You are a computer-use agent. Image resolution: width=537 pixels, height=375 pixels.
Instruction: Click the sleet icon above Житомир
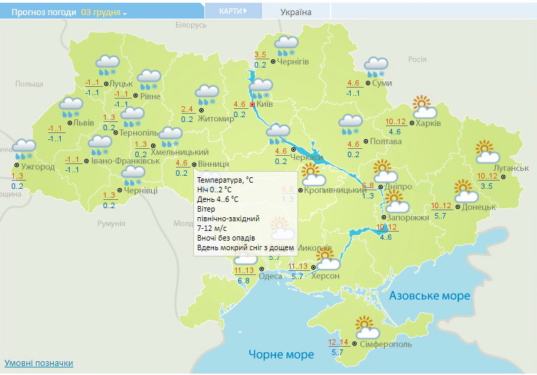click(206, 94)
